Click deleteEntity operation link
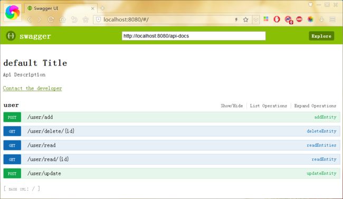This screenshot has width=343, height=199. (321, 131)
